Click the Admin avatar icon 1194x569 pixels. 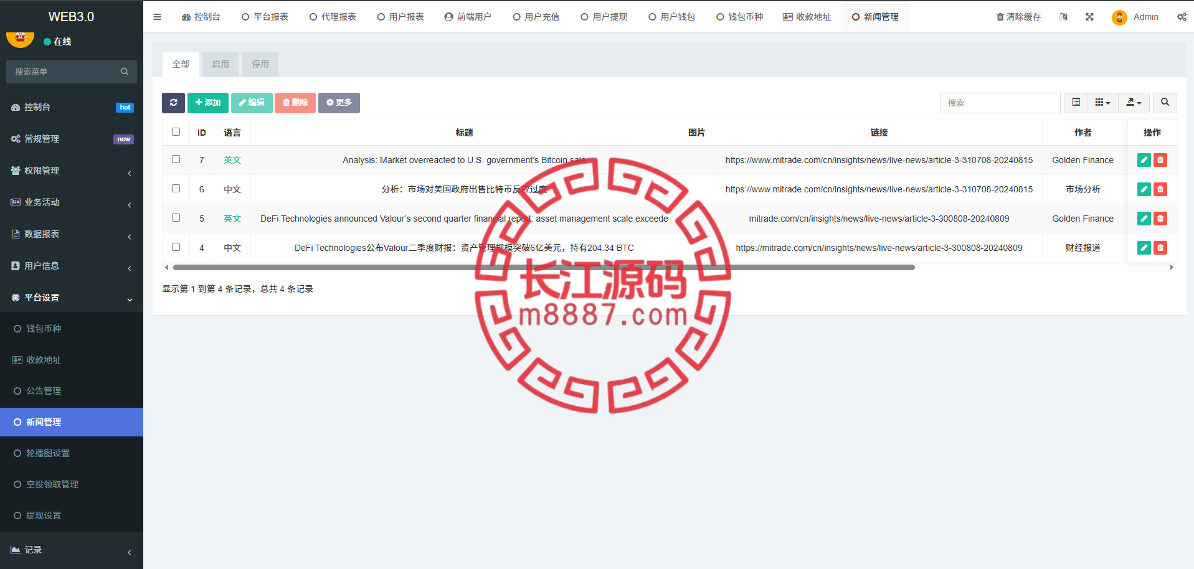click(x=1119, y=17)
